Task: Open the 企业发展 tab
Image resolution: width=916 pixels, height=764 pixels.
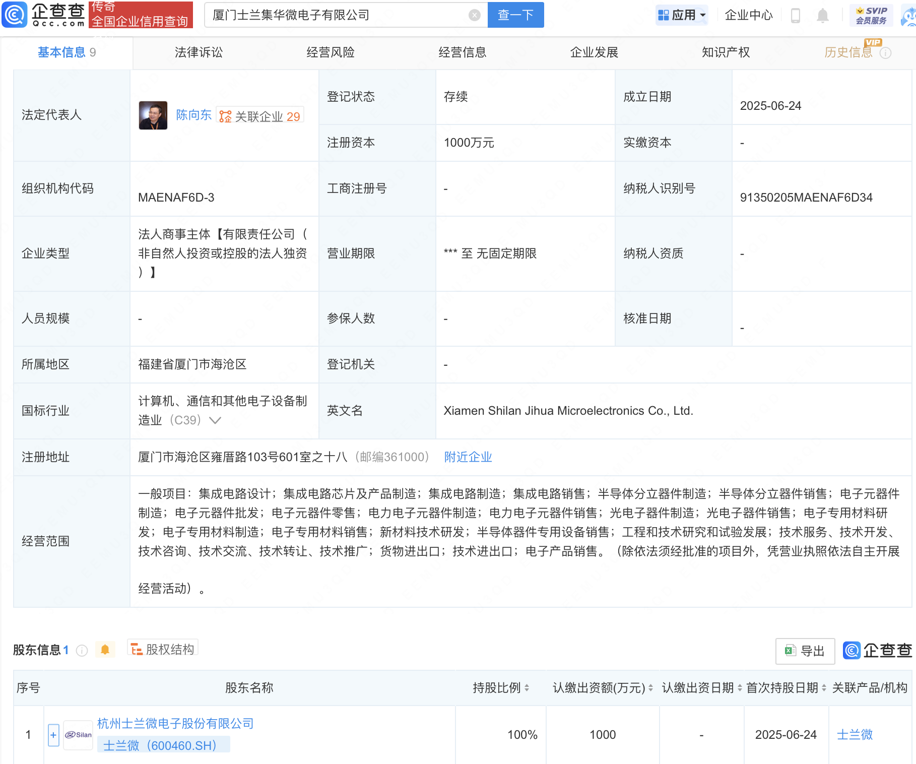Action: coord(594,52)
